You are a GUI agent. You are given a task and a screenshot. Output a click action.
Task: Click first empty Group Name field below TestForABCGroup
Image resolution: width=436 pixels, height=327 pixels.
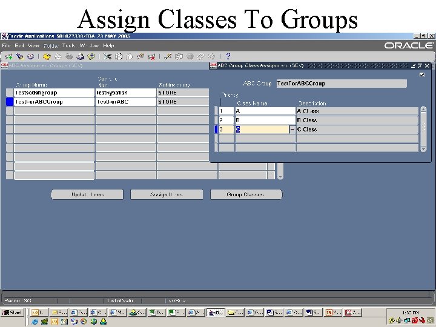click(54, 111)
